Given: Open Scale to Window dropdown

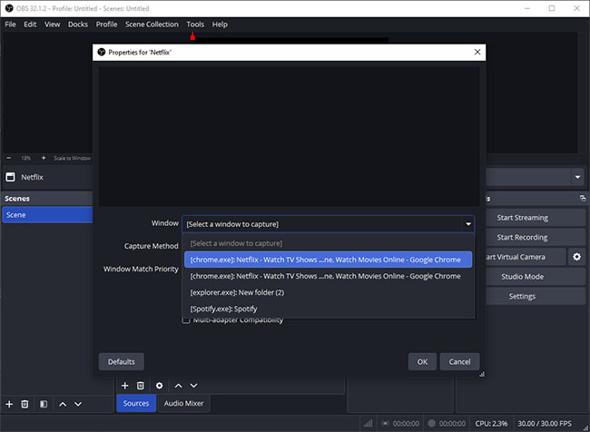Looking at the screenshot, I should pyautogui.click(x=72, y=158).
